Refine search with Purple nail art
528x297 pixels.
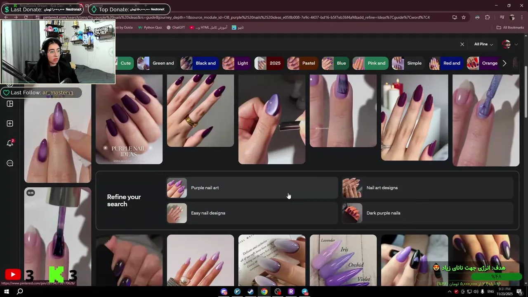click(x=252, y=188)
